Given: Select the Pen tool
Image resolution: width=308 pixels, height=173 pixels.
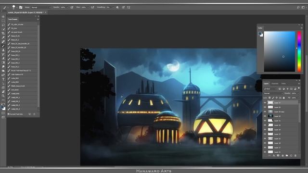Looking at the screenshot, I should pyautogui.click(x=3, y=75).
